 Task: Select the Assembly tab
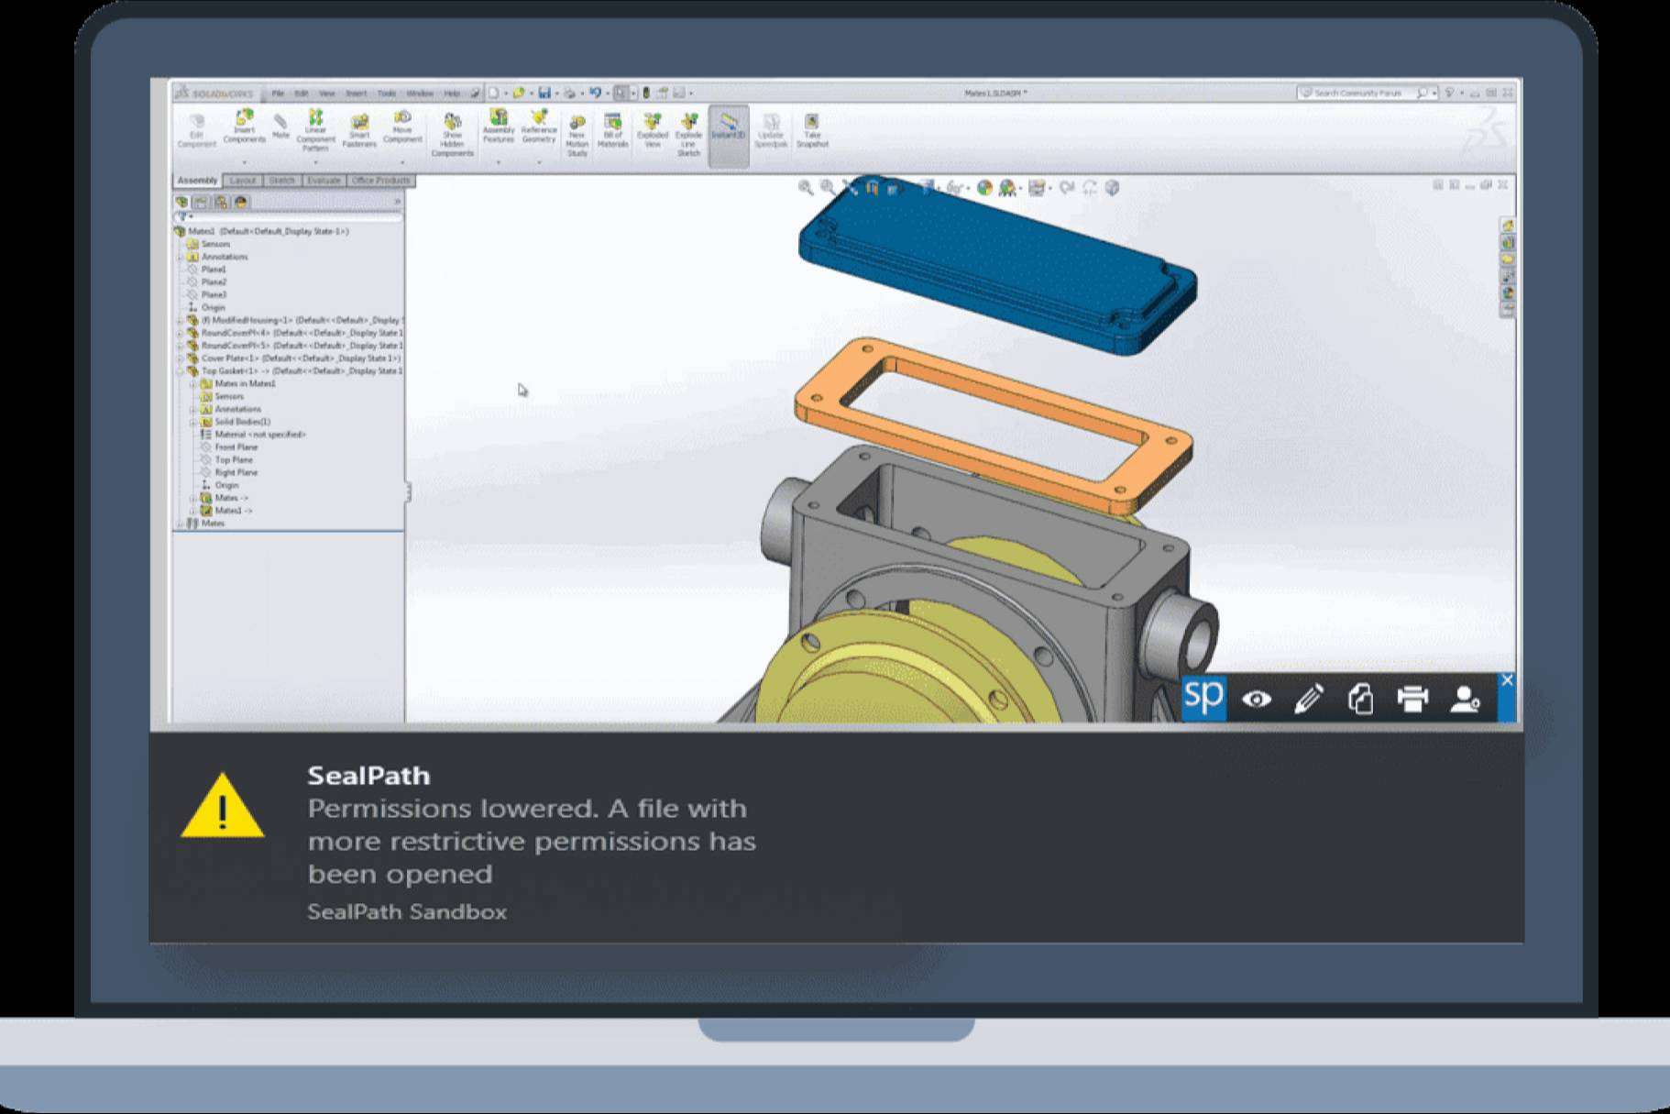(197, 181)
